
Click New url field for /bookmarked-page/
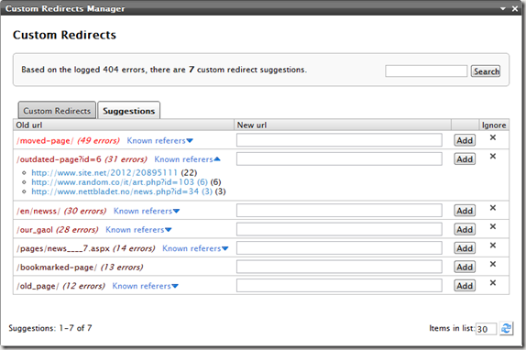coord(339,267)
